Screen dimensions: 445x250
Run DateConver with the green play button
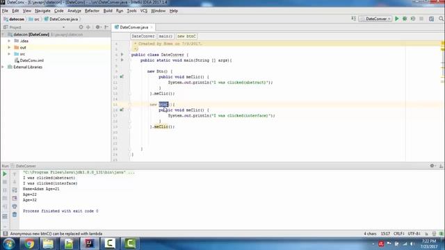pos(397,19)
